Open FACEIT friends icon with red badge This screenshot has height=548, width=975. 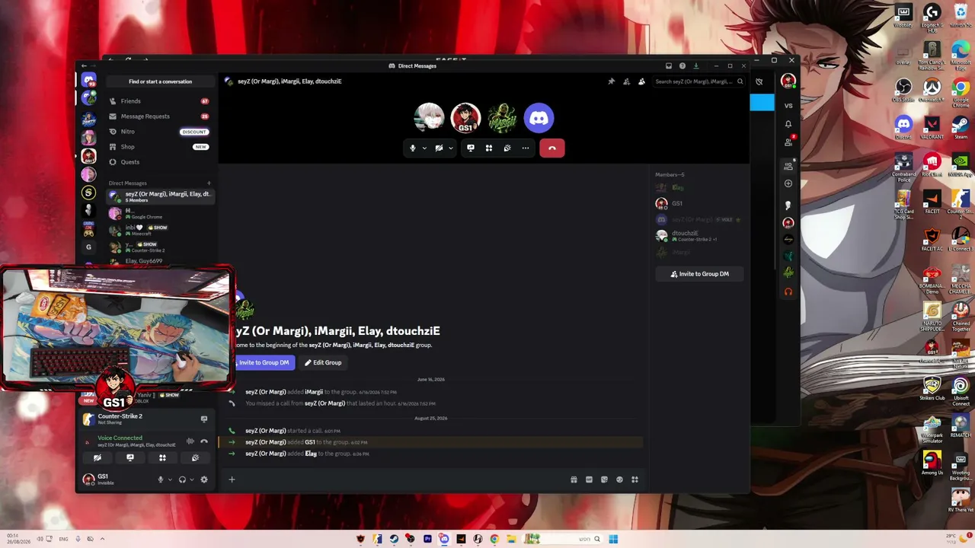pyautogui.click(x=788, y=142)
